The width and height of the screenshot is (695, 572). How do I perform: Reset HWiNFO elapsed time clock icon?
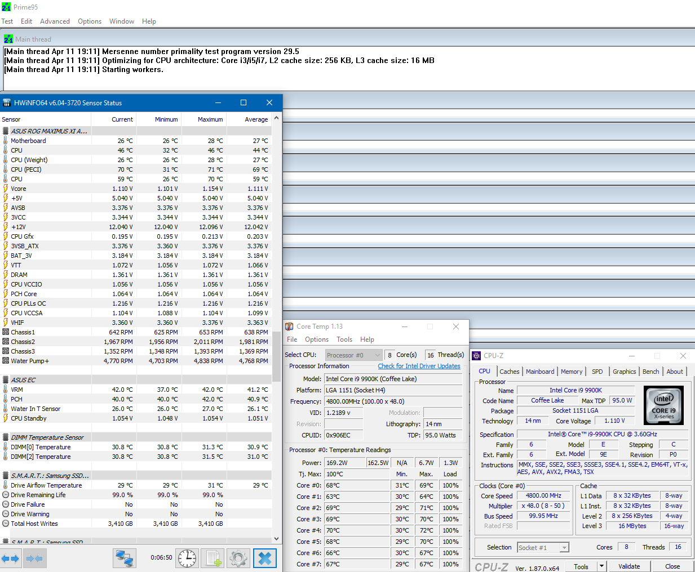coord(187,558)
